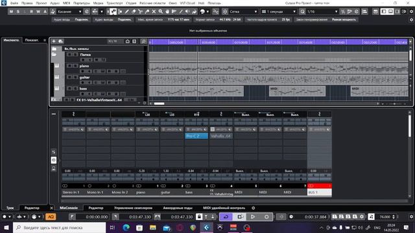The image size is (415, 233).
Task: Toggle the cycle loop button
Action: [226, 217]
